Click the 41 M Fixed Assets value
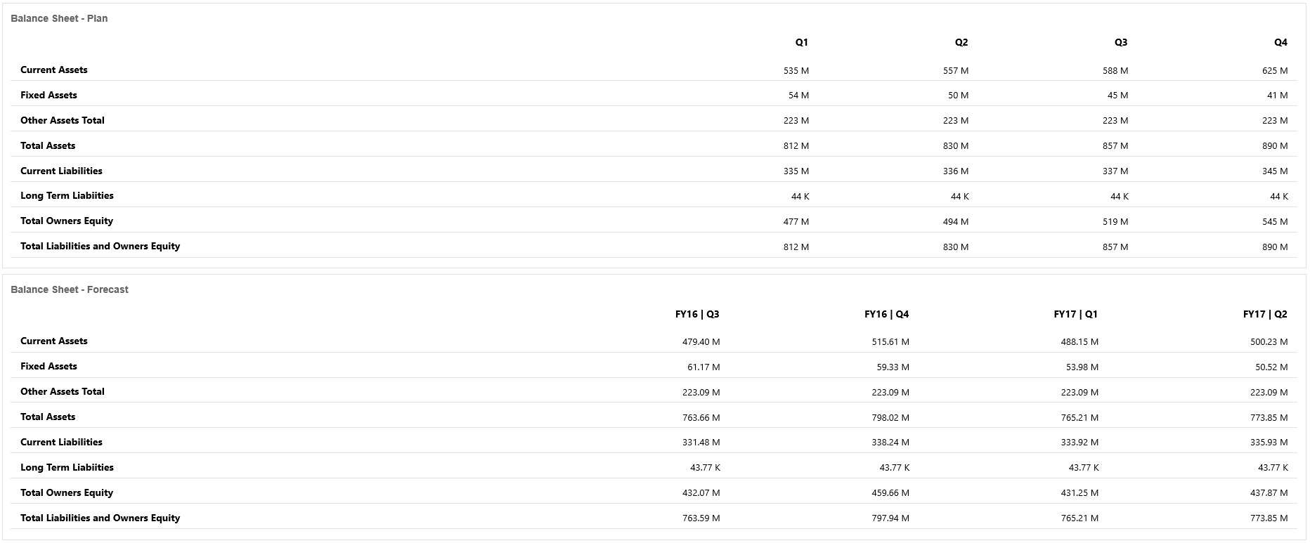The image size is (1310, 543). [1277, 96]
